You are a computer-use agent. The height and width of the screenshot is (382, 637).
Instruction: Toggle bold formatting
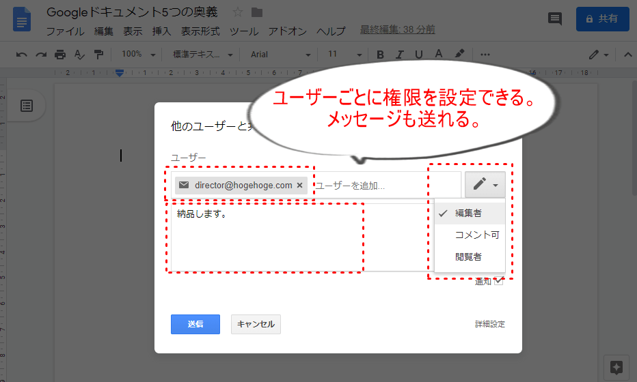pyautogui.click(x=381, y=55)
